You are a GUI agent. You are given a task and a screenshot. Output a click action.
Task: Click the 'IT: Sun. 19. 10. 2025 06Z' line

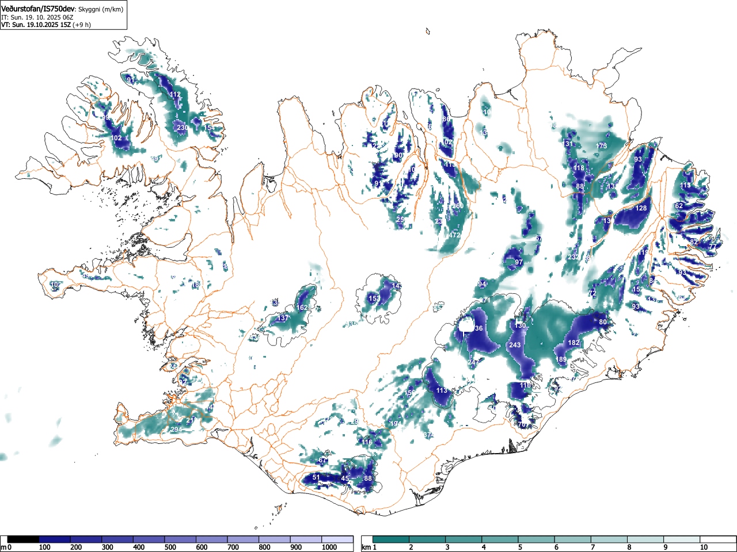pyautogui.click(x=37, y=17)
